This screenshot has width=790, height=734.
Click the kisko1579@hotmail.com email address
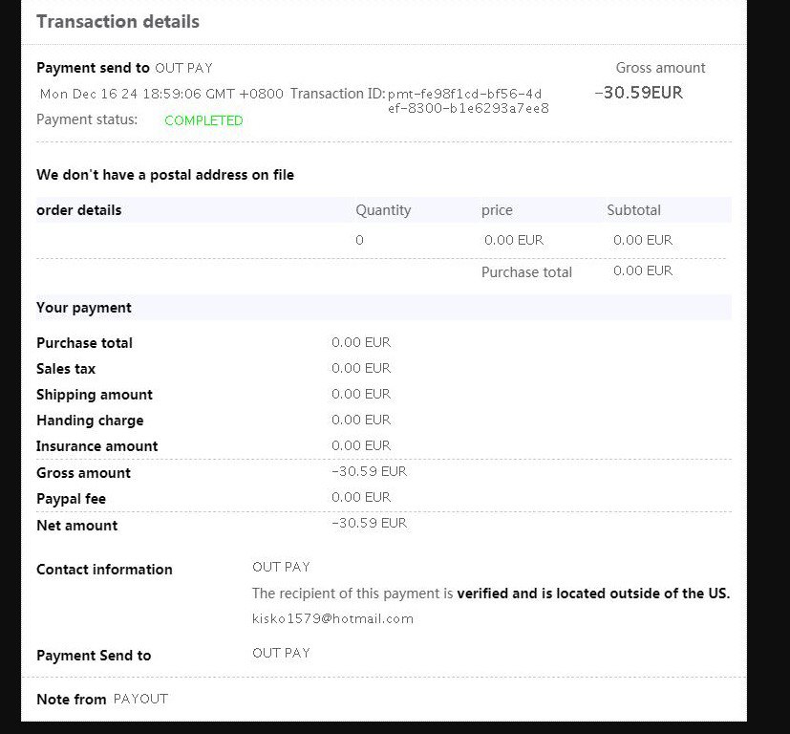coord(332,618)
